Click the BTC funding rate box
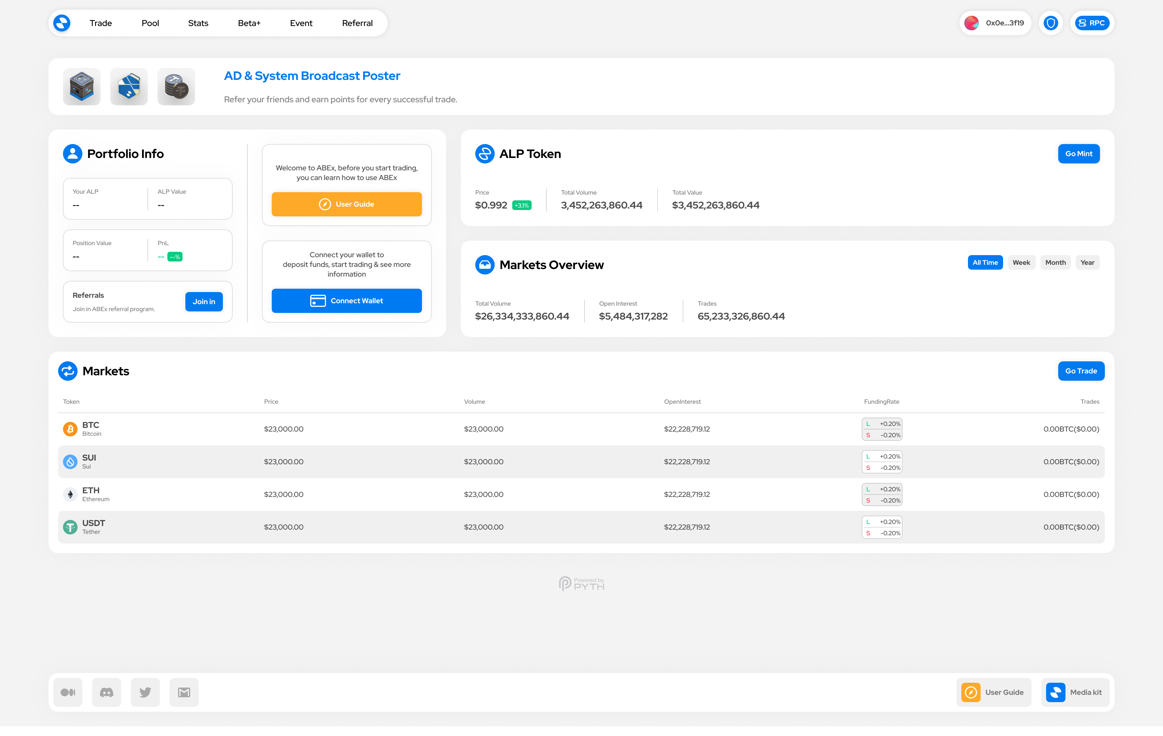This screenshot has height=736, width=1163. tap(882, 429)
